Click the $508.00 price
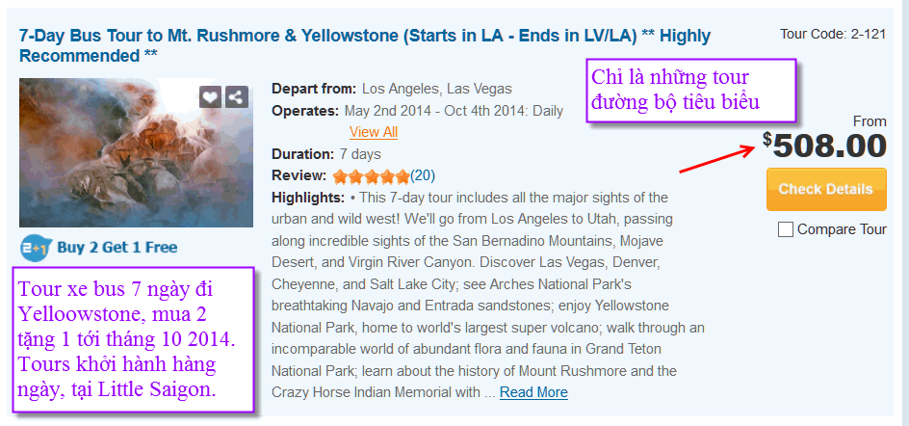The image size is (909, 426). (x=824, y=146)
